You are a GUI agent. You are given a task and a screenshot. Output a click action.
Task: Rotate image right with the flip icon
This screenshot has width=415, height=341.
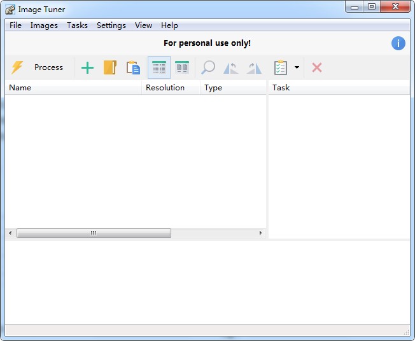pos(254,68)
